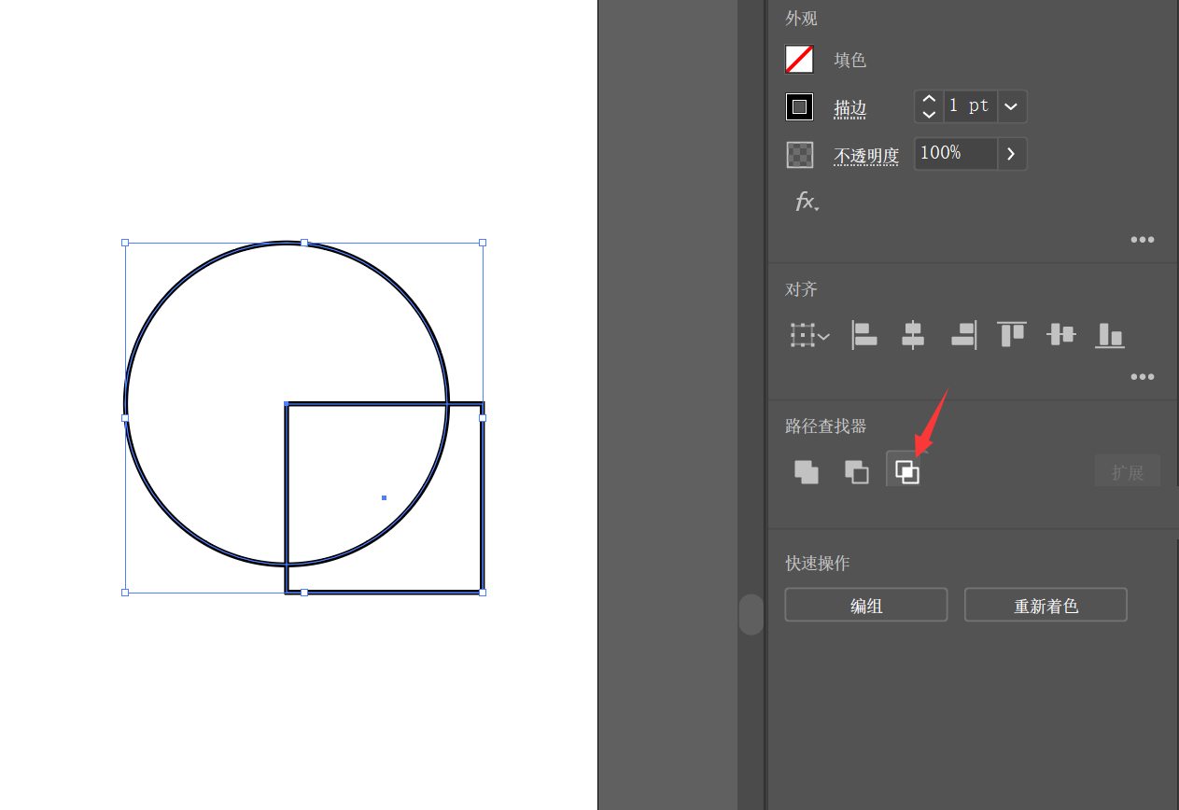The width and height of the screenshot is (1179, 810).
Task: Open the 不透明度 opacity panel link
Action: tap(866, 156)
